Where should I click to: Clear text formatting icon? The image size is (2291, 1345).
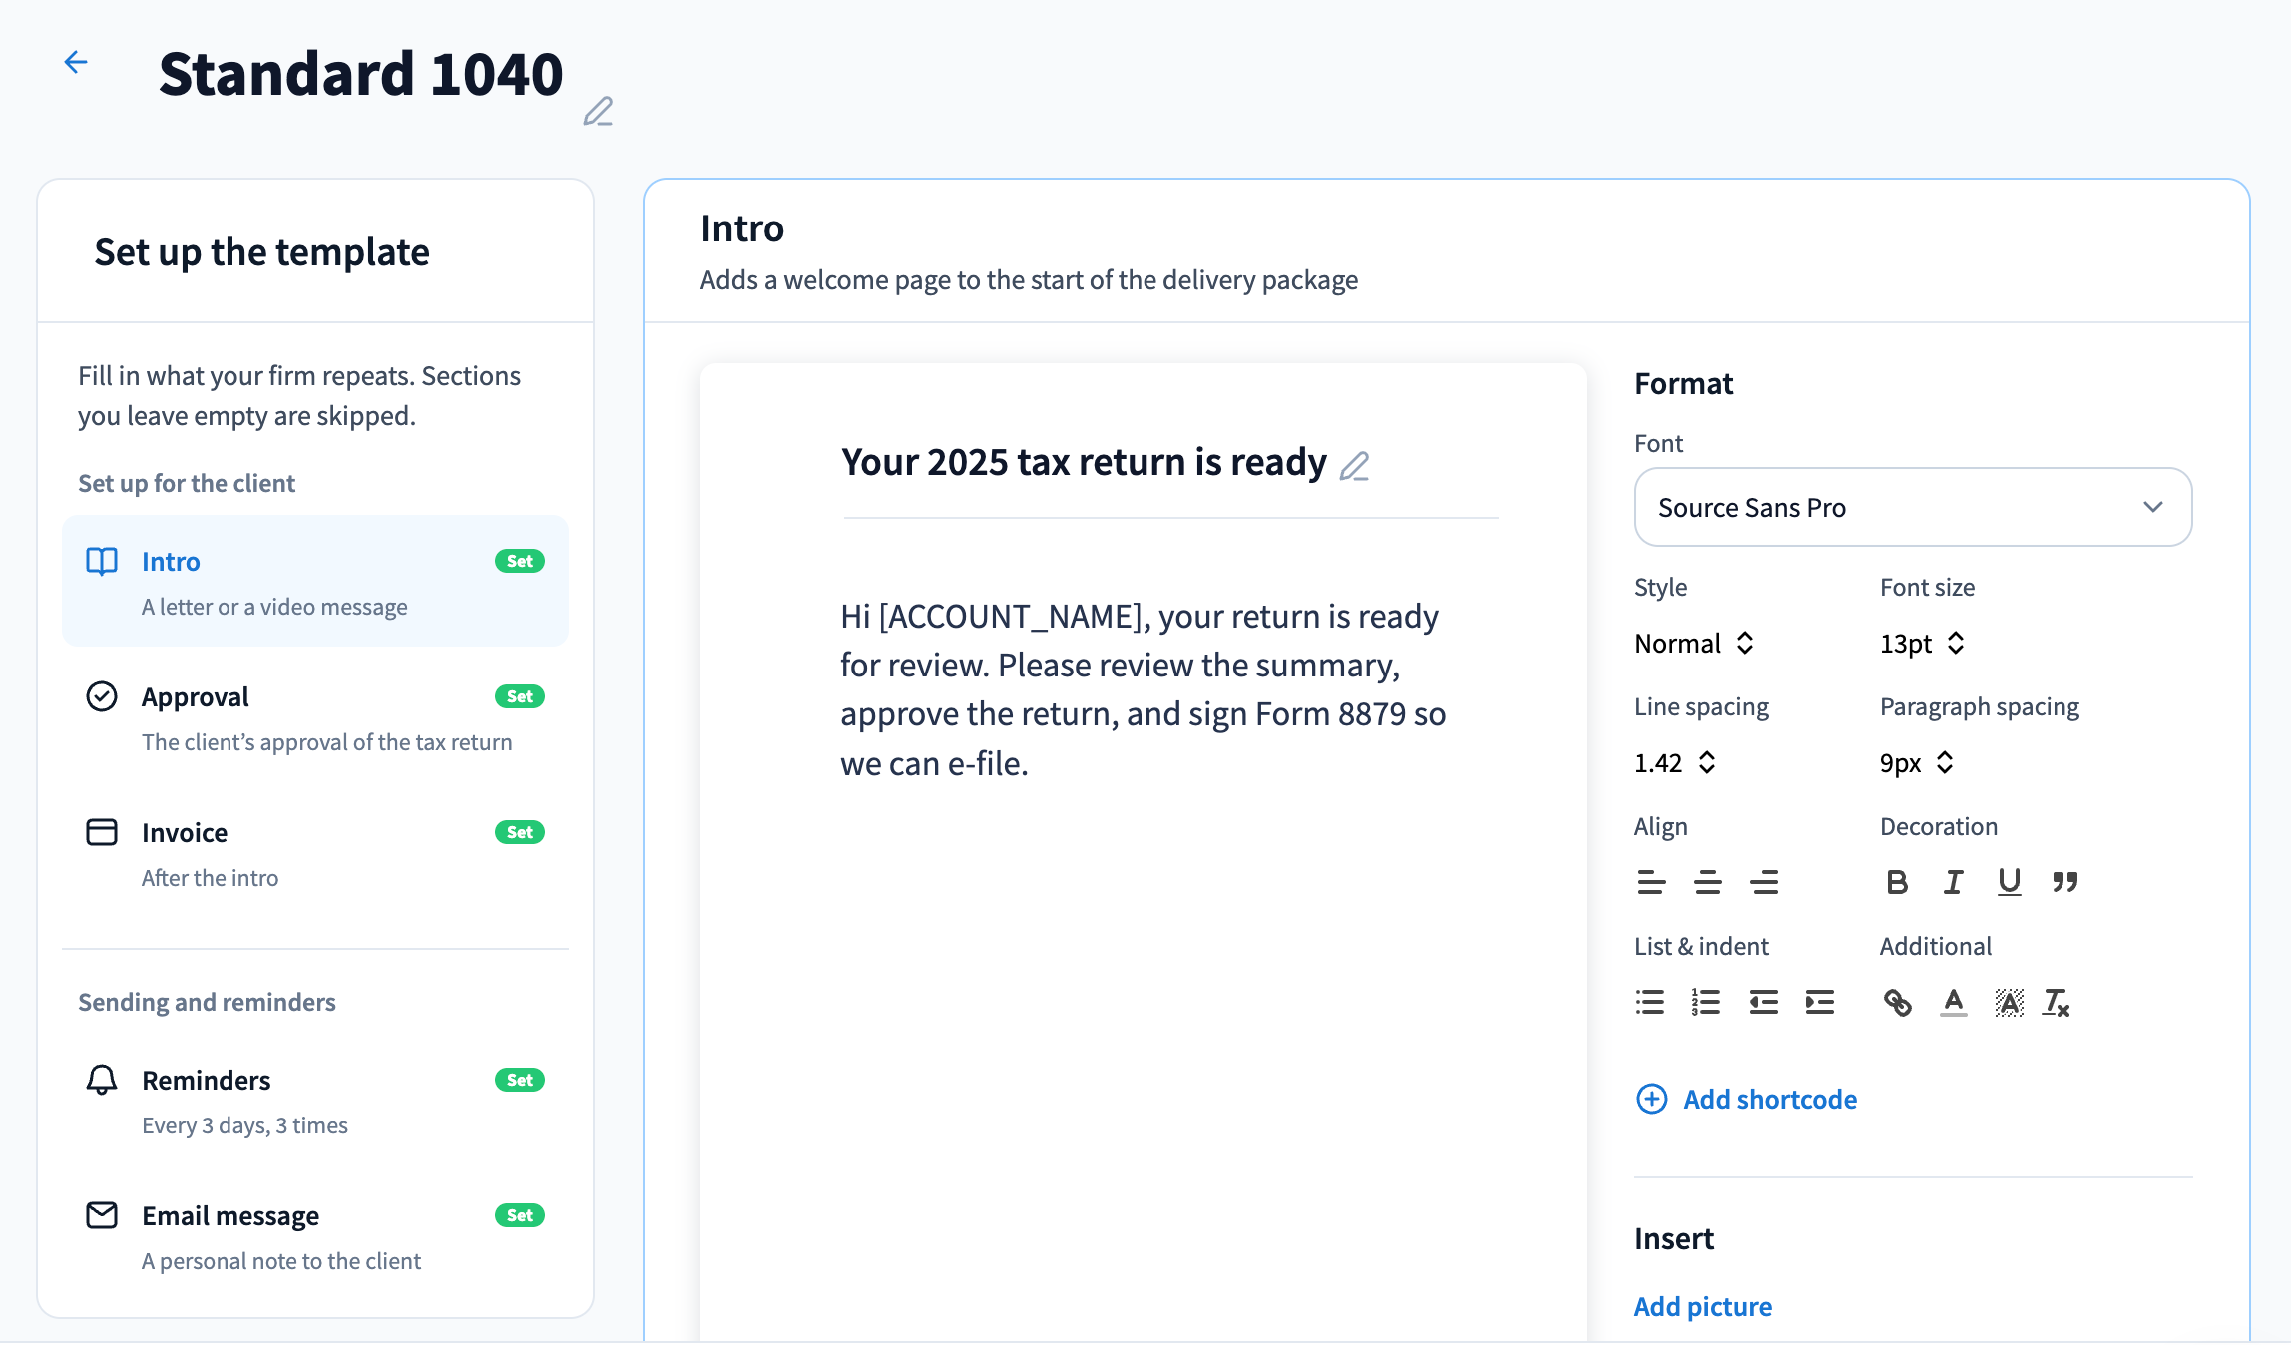pos(2056,1002)
